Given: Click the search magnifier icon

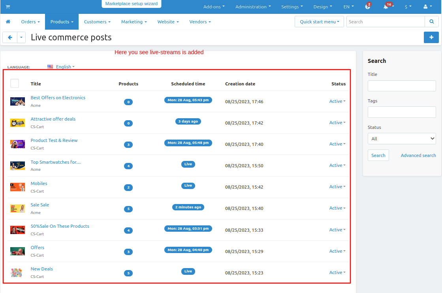Looking at the screenshot, I should tap(431, 22).
